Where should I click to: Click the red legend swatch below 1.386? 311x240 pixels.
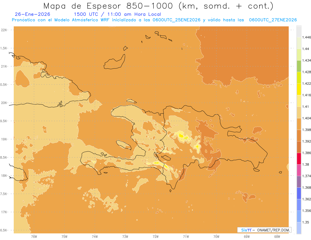299,159
